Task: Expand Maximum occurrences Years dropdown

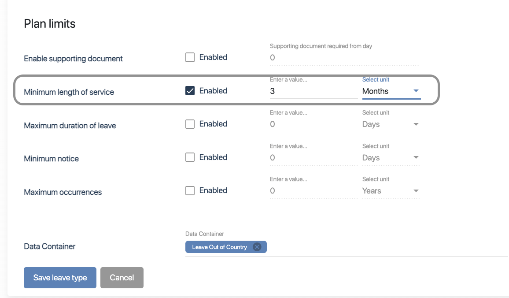Action: [x=416, y=191]
